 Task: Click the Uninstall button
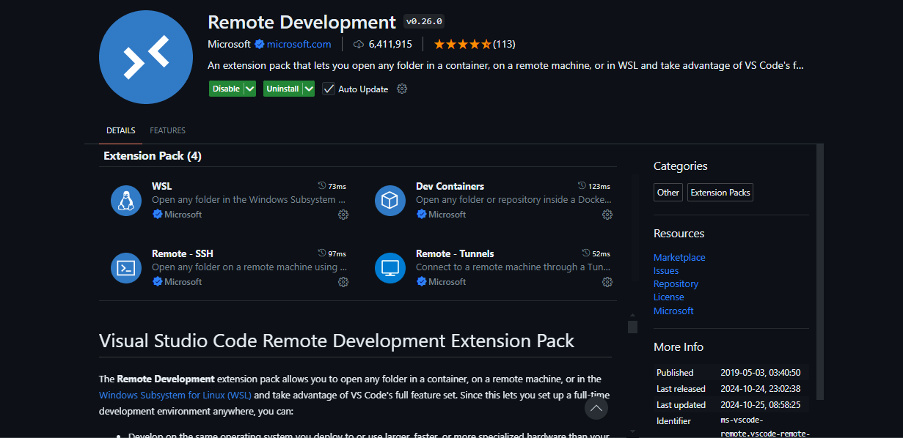(x=283, y=89)
